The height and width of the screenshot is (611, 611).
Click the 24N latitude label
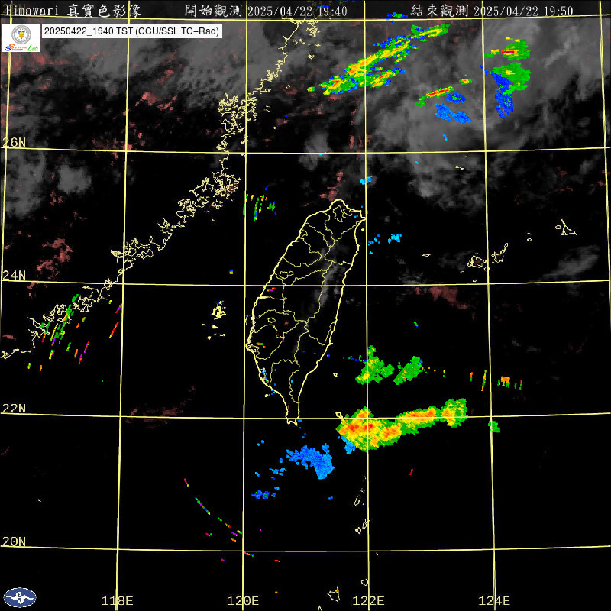point(14,276)
